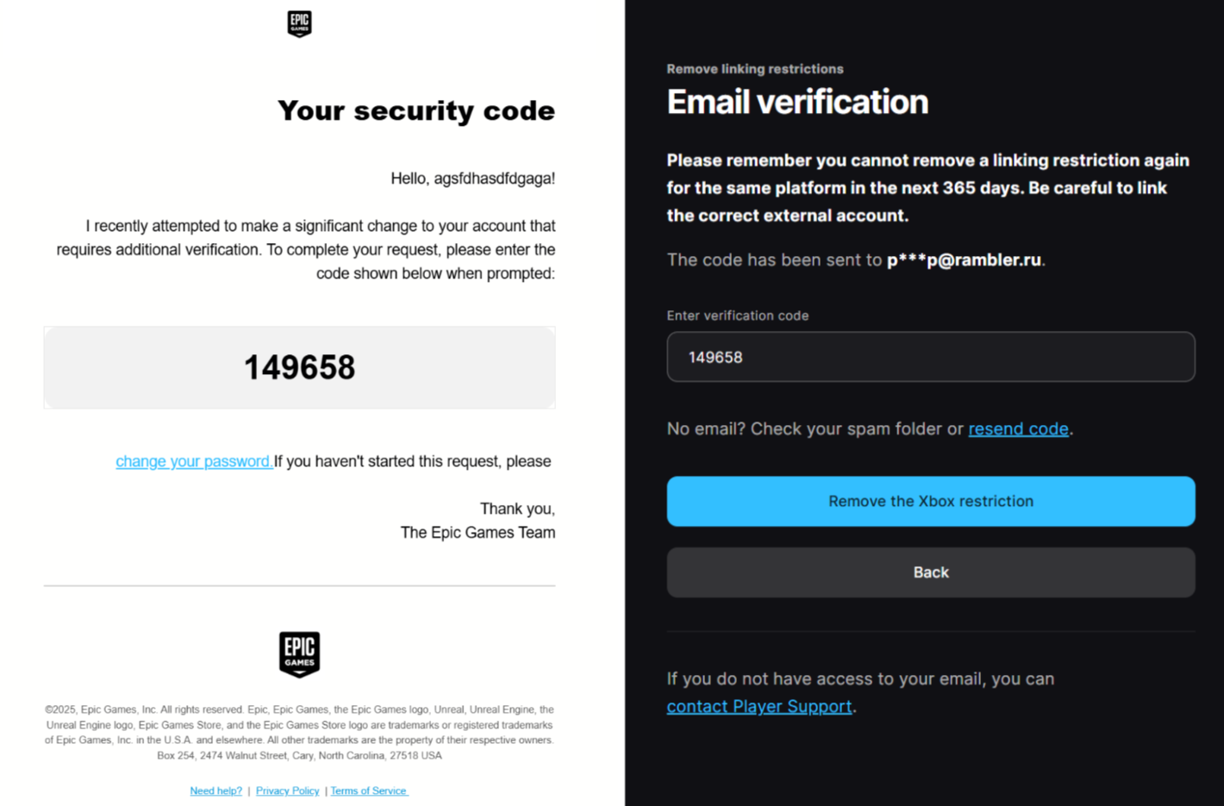Click the 'resend code' link

click(x=1018, y=428)
